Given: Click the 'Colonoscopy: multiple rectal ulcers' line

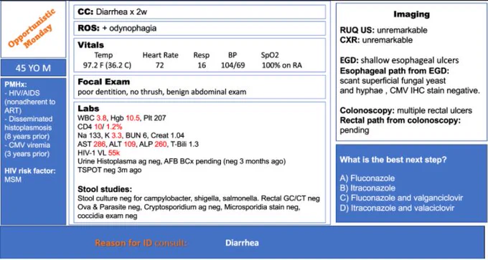Looking at the screenshot, I should click(406, 110).
